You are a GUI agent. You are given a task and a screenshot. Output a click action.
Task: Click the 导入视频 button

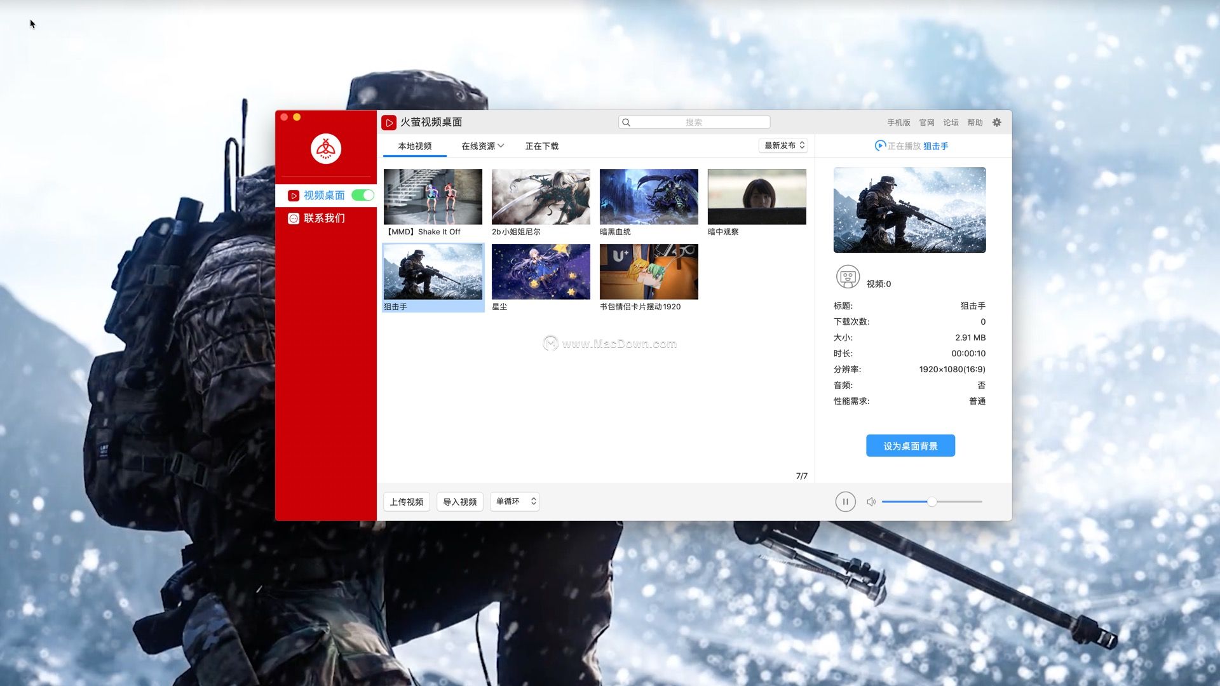click(x=459, y=502)
